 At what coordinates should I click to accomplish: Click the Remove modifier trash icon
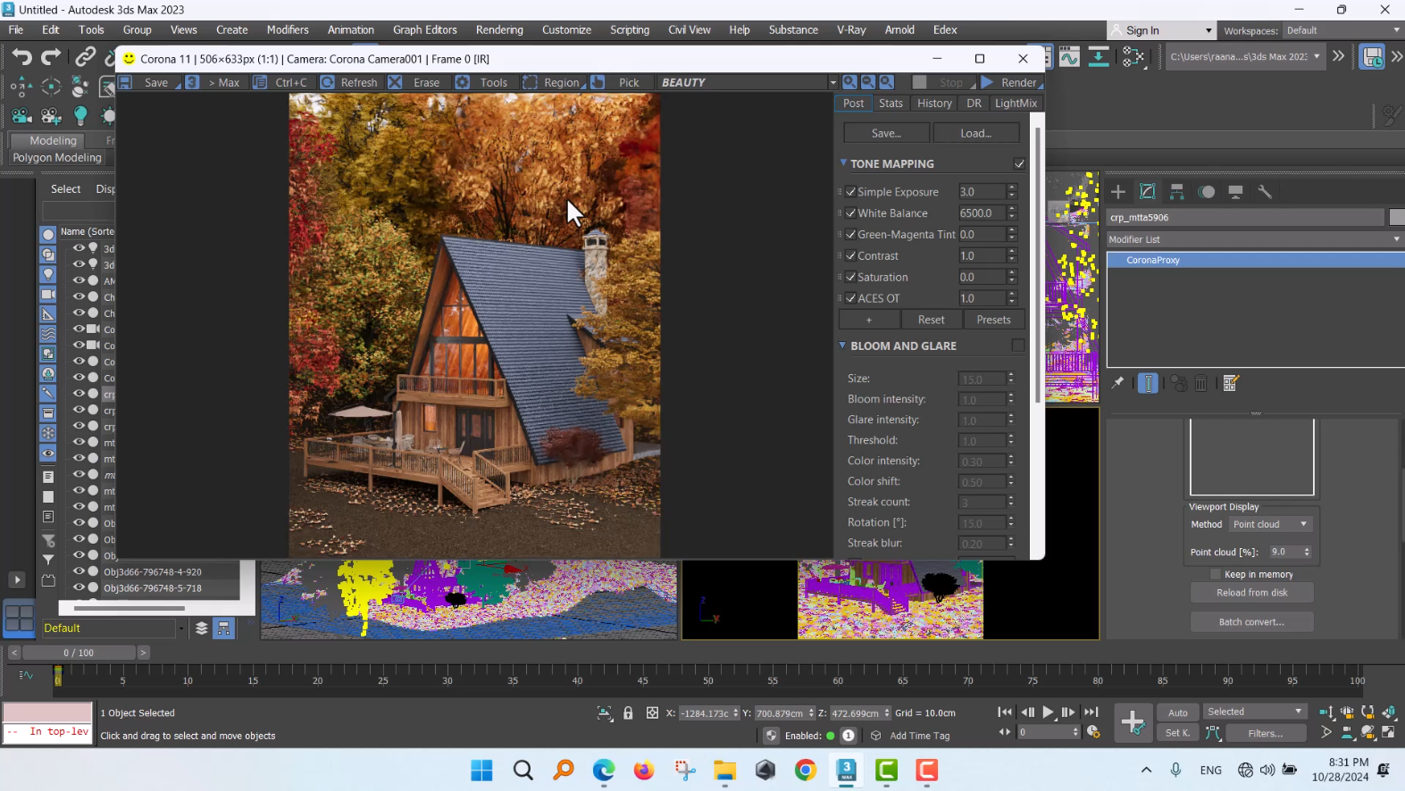1201,384
